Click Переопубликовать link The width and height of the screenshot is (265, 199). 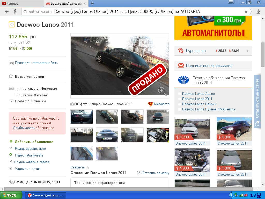click(x=29, y=155)
